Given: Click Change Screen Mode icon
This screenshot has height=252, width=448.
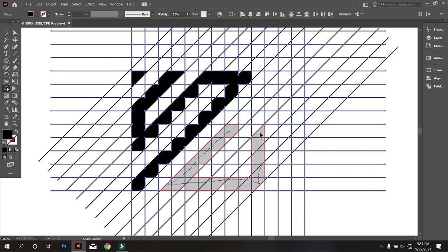Looking at the screenshot, I should pos(10,164).
